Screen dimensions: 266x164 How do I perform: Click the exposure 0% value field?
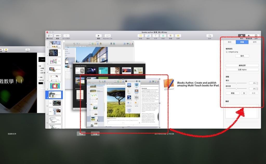coord(252,83)
